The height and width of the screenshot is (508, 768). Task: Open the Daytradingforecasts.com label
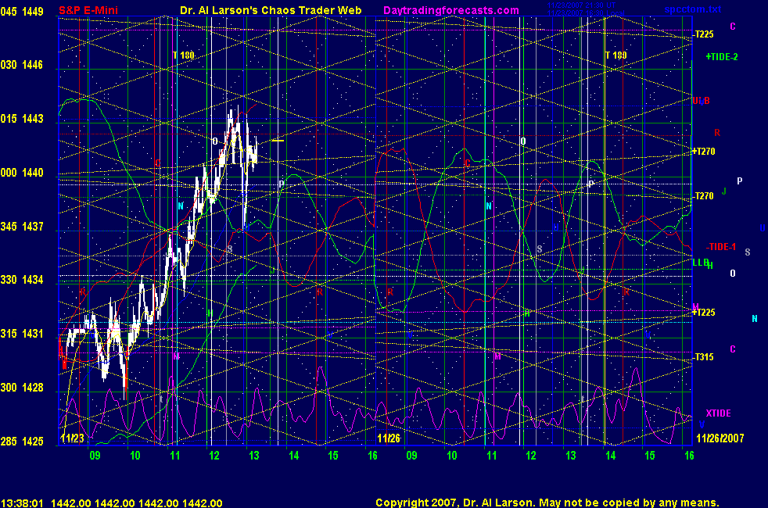click(451, 10)
